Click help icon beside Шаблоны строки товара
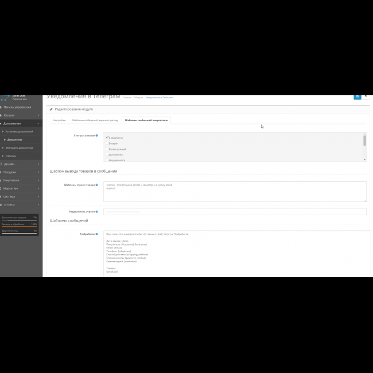373x373 pixels. click(x=96, y=185)
